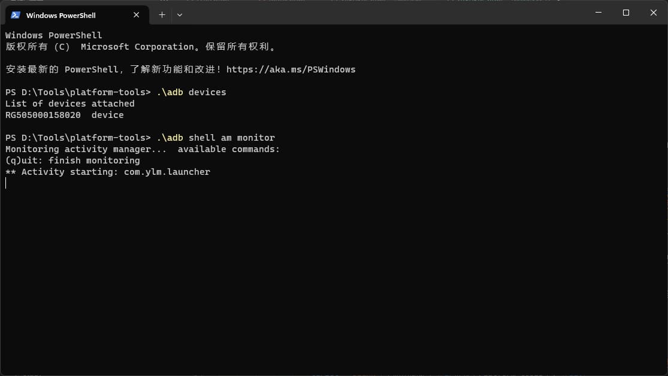Click the device serial RG505000158020
Image resolution: width=668 pixels, height=376 pixels.
tap(43, 115)
